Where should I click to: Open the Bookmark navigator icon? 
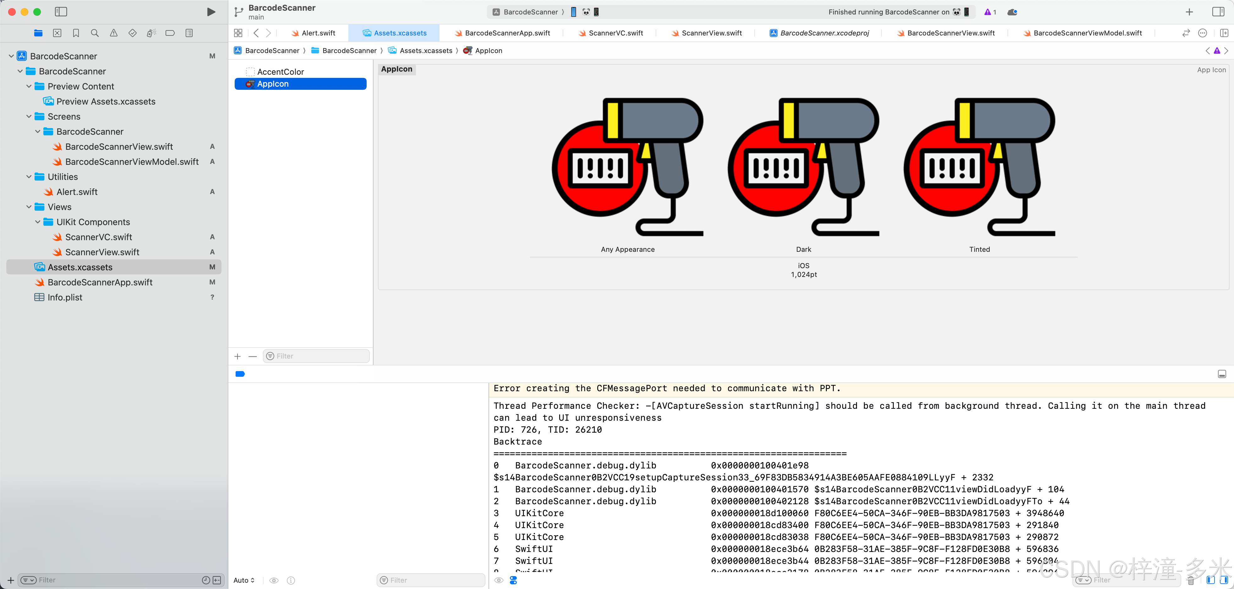[76, 33]
